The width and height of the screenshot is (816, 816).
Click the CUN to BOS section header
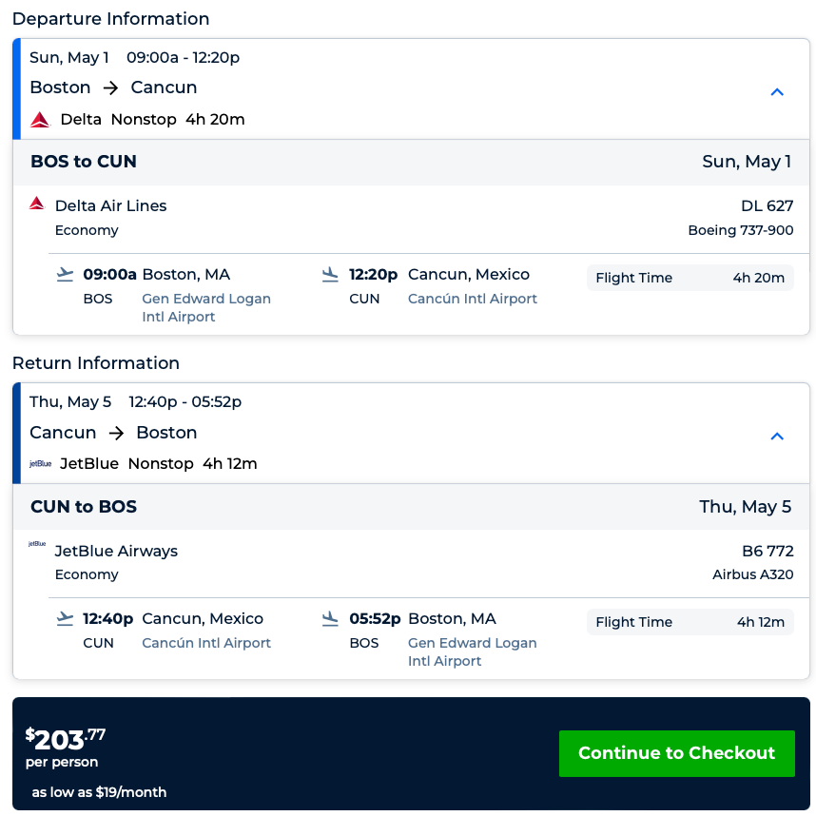[84, 507]
